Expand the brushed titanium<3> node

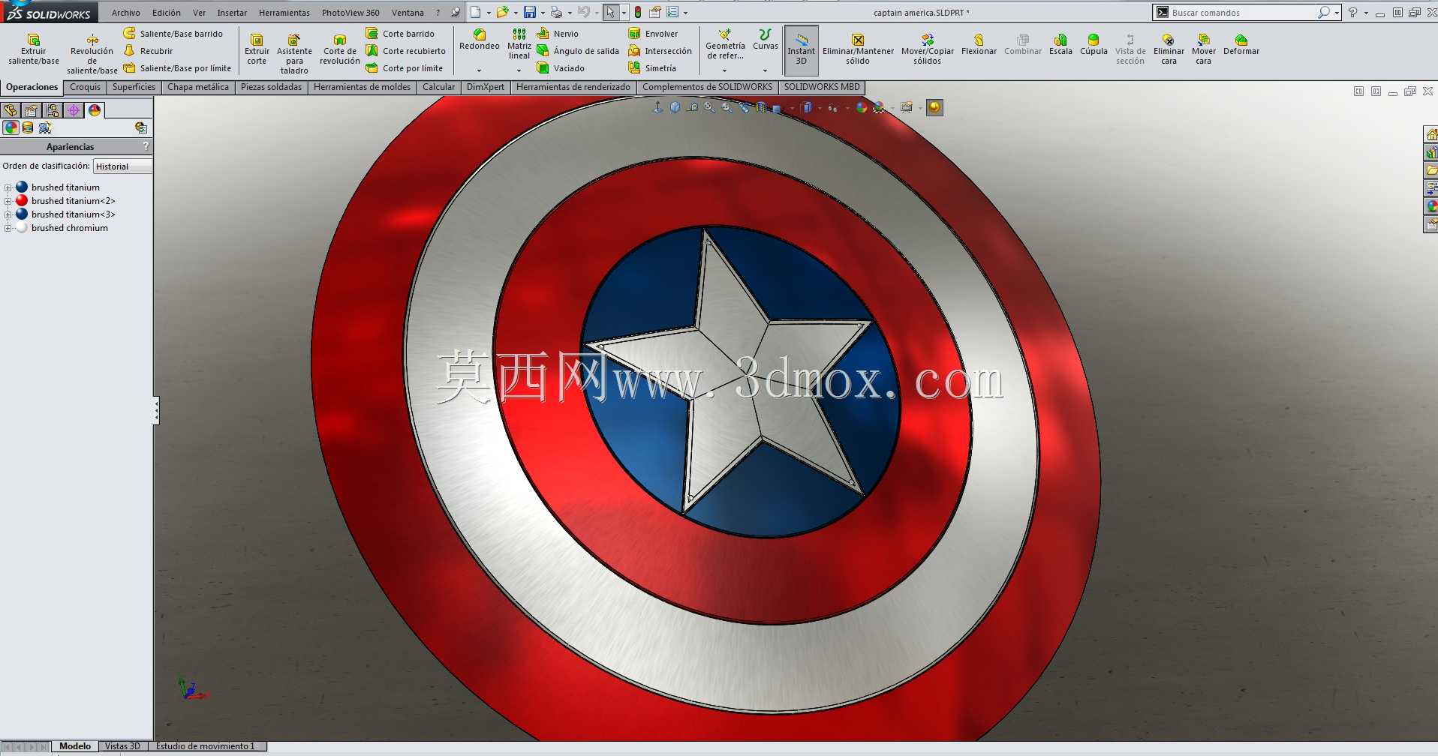point(8,214)
